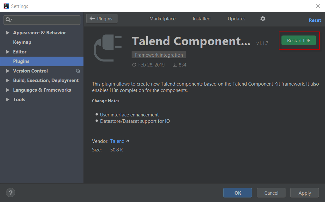Click the settings search input field
The height and width of the screenshot is (202, 325).
tap(45, 20)
